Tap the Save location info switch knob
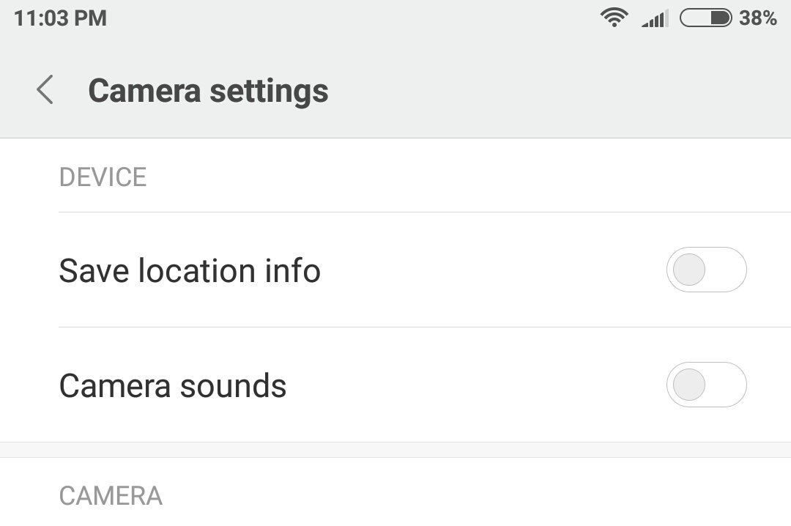This screenshot has height=526, width=791. [x=689, y=270]
